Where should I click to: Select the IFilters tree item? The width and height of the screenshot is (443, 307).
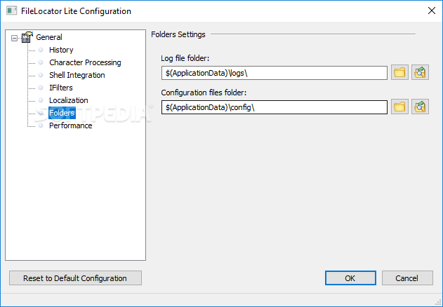pyautogui.click(x=61, y=88)
